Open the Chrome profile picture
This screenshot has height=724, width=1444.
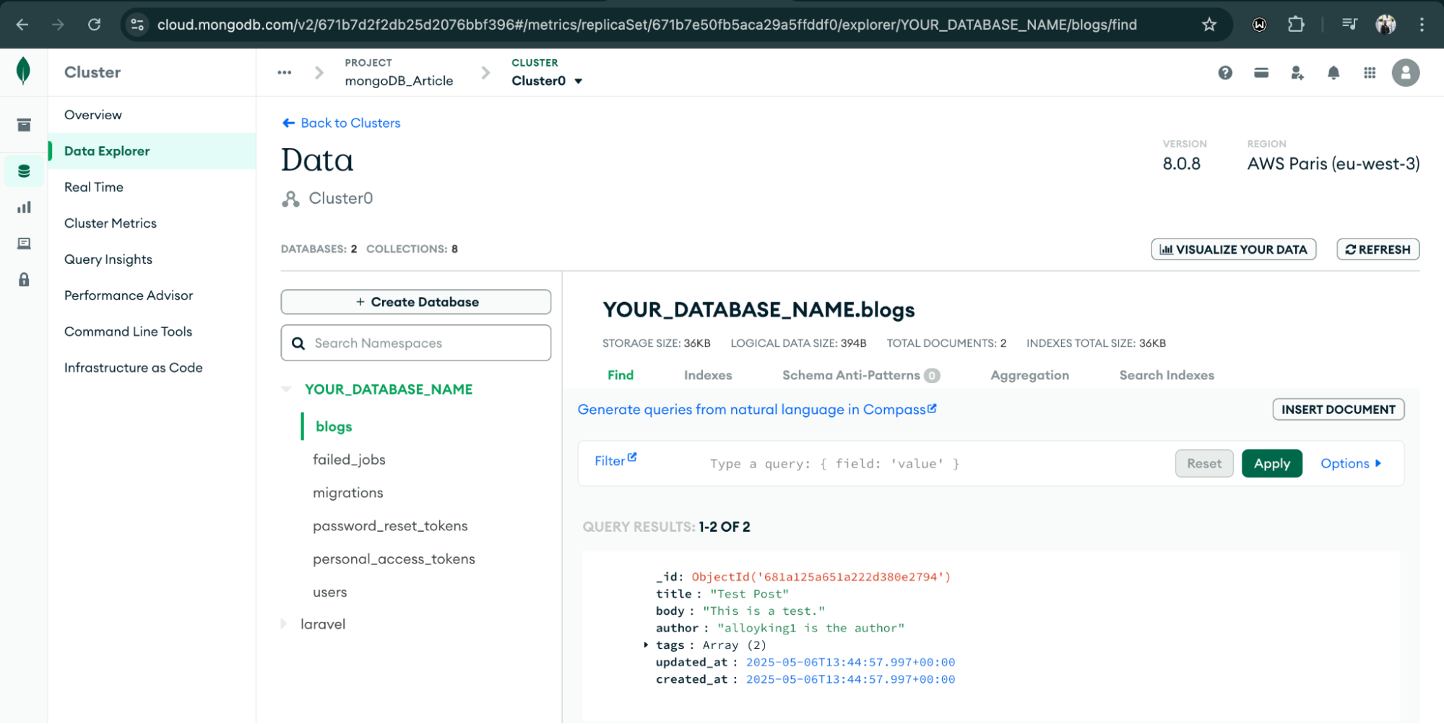[x=1385, y=25]
